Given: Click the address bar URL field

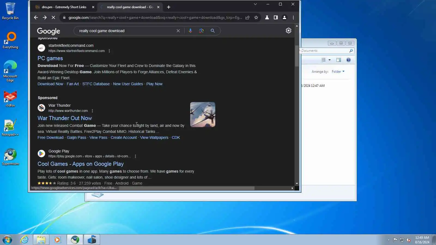Looking at the screenshot, I should tap(155, 17).
